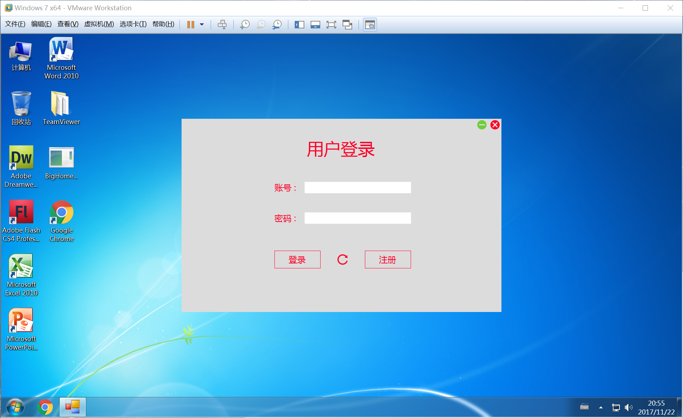Click the running app button in taskbar
The height and width of the screenshot is (418, 683).
tap(72, 407)
